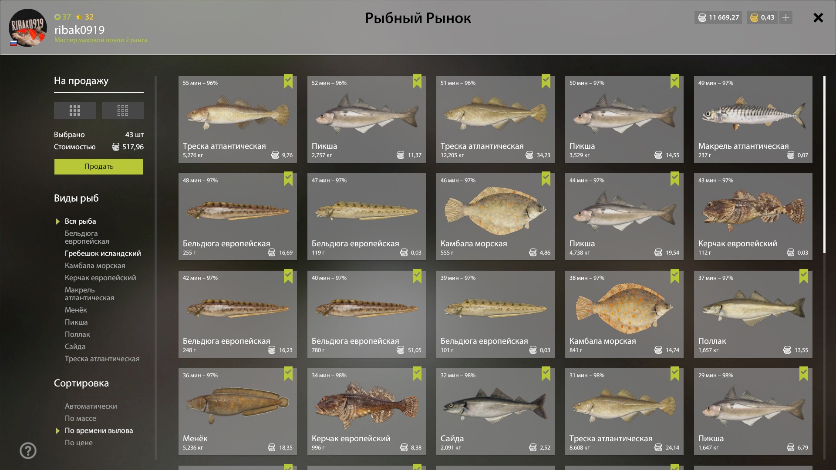Screen dimensions: 836x470
Task: Toggle selection bookmark on 841 г Камбала морская
Action: 675,276
